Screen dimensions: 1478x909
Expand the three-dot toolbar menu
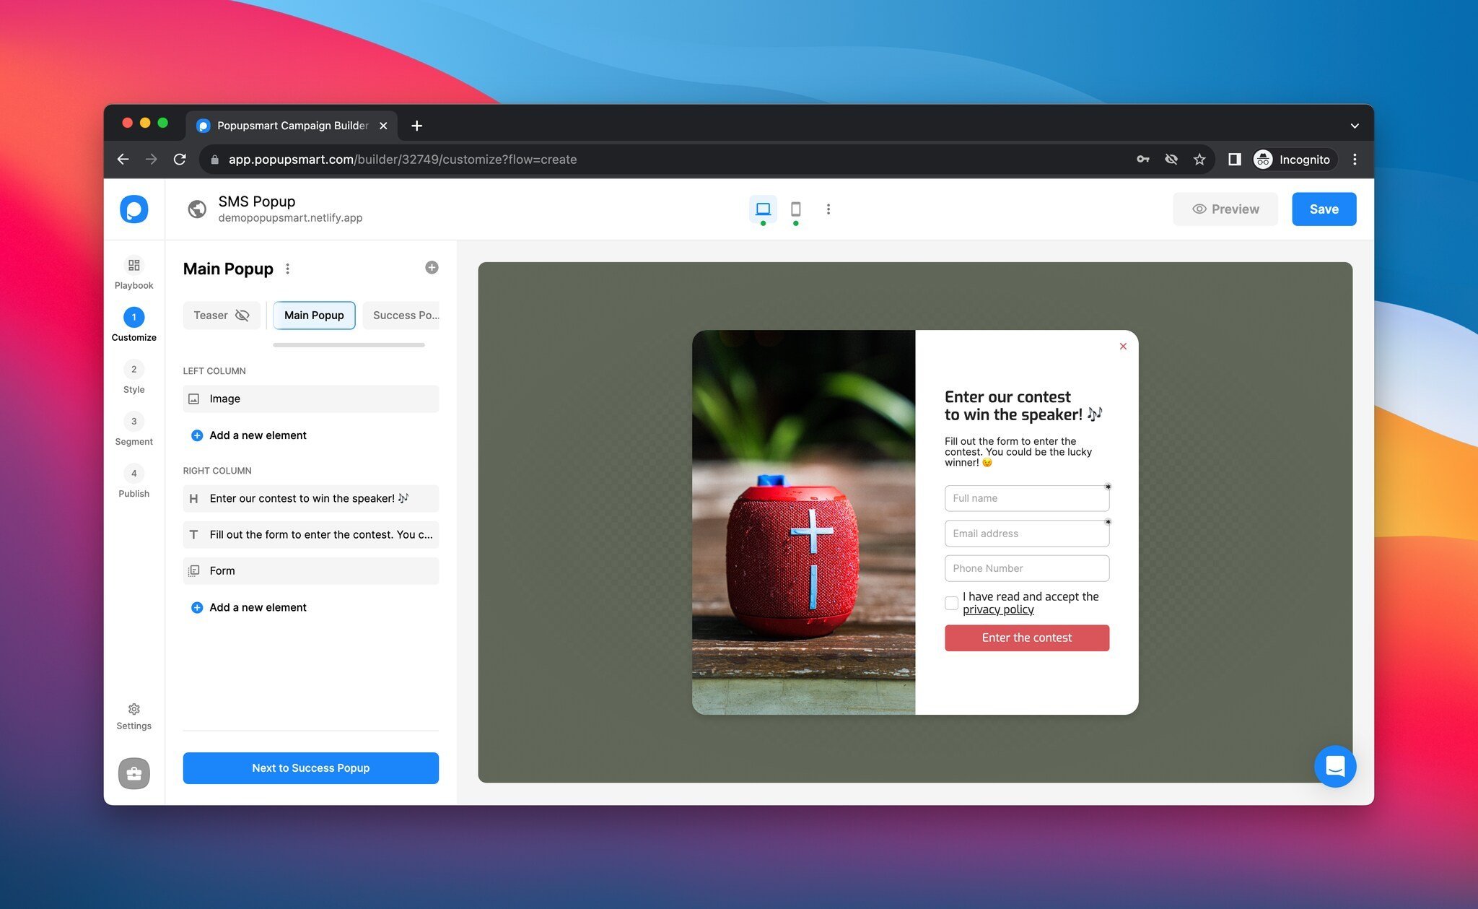pos(828,209)
